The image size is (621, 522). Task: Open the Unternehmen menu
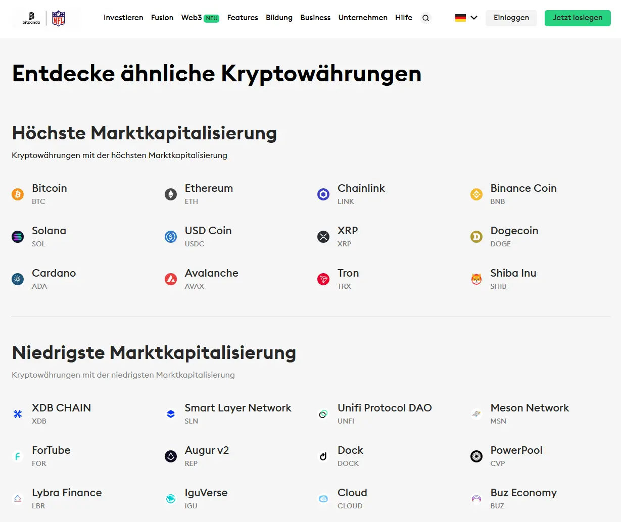click(363, 18)
